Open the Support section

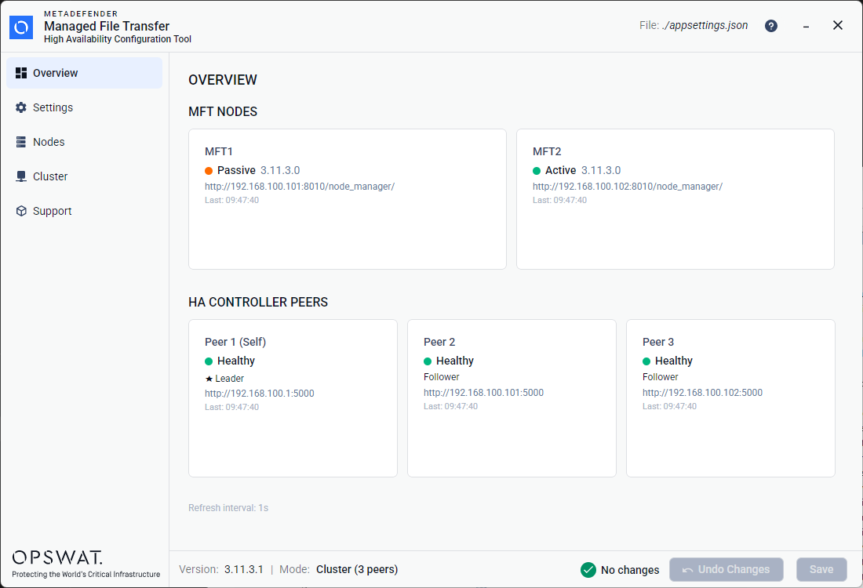[84, 211]
